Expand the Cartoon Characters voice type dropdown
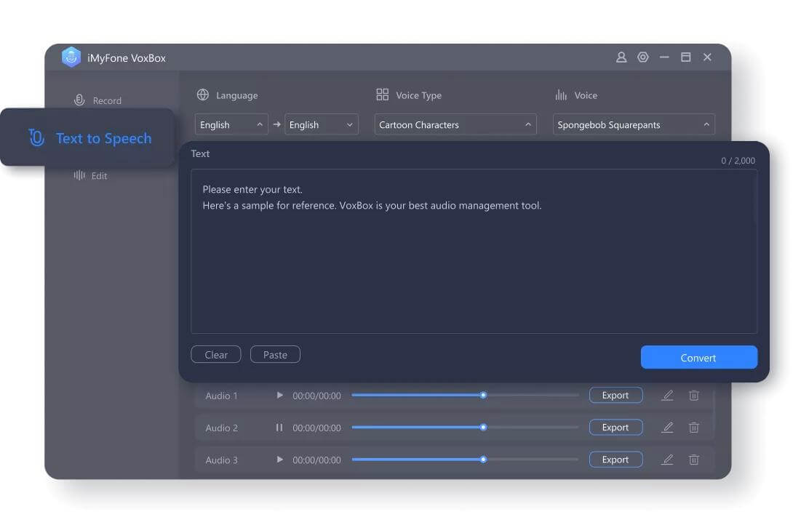Image resolution: width=793 pixels, height=525 pixels. [x=455, y=124]
